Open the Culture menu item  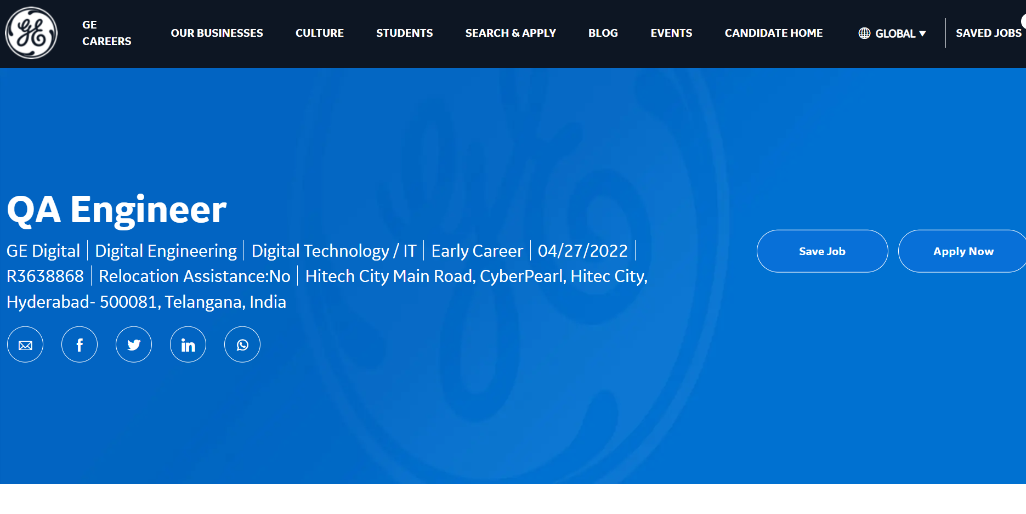coord(320,33)
